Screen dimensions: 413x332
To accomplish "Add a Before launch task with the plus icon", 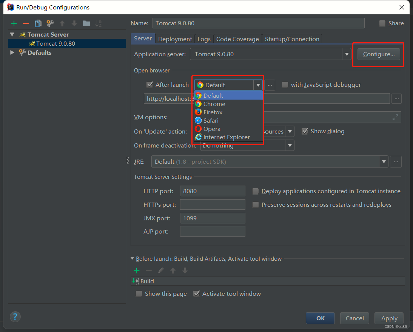I will pos(137,271).
